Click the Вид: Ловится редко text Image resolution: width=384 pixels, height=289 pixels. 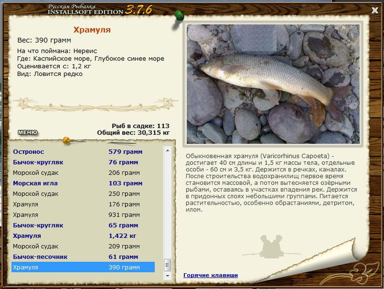[50, 74]
